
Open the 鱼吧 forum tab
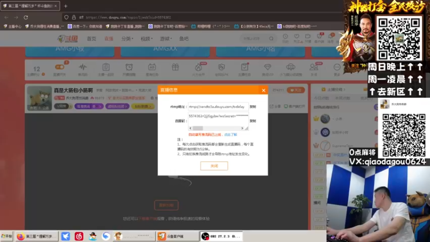point(184,39)
